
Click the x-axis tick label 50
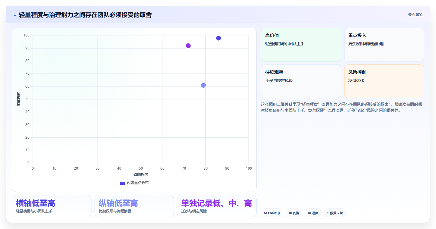[x=141, y=168]
